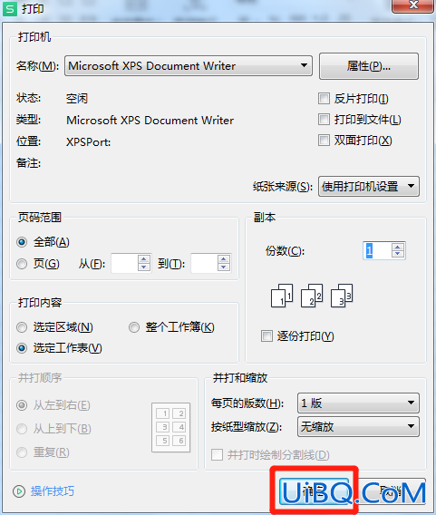436x515 pixels.
Task: Click the 类型 Microsoft XPS Document Writer text
Action: point(150,121)
